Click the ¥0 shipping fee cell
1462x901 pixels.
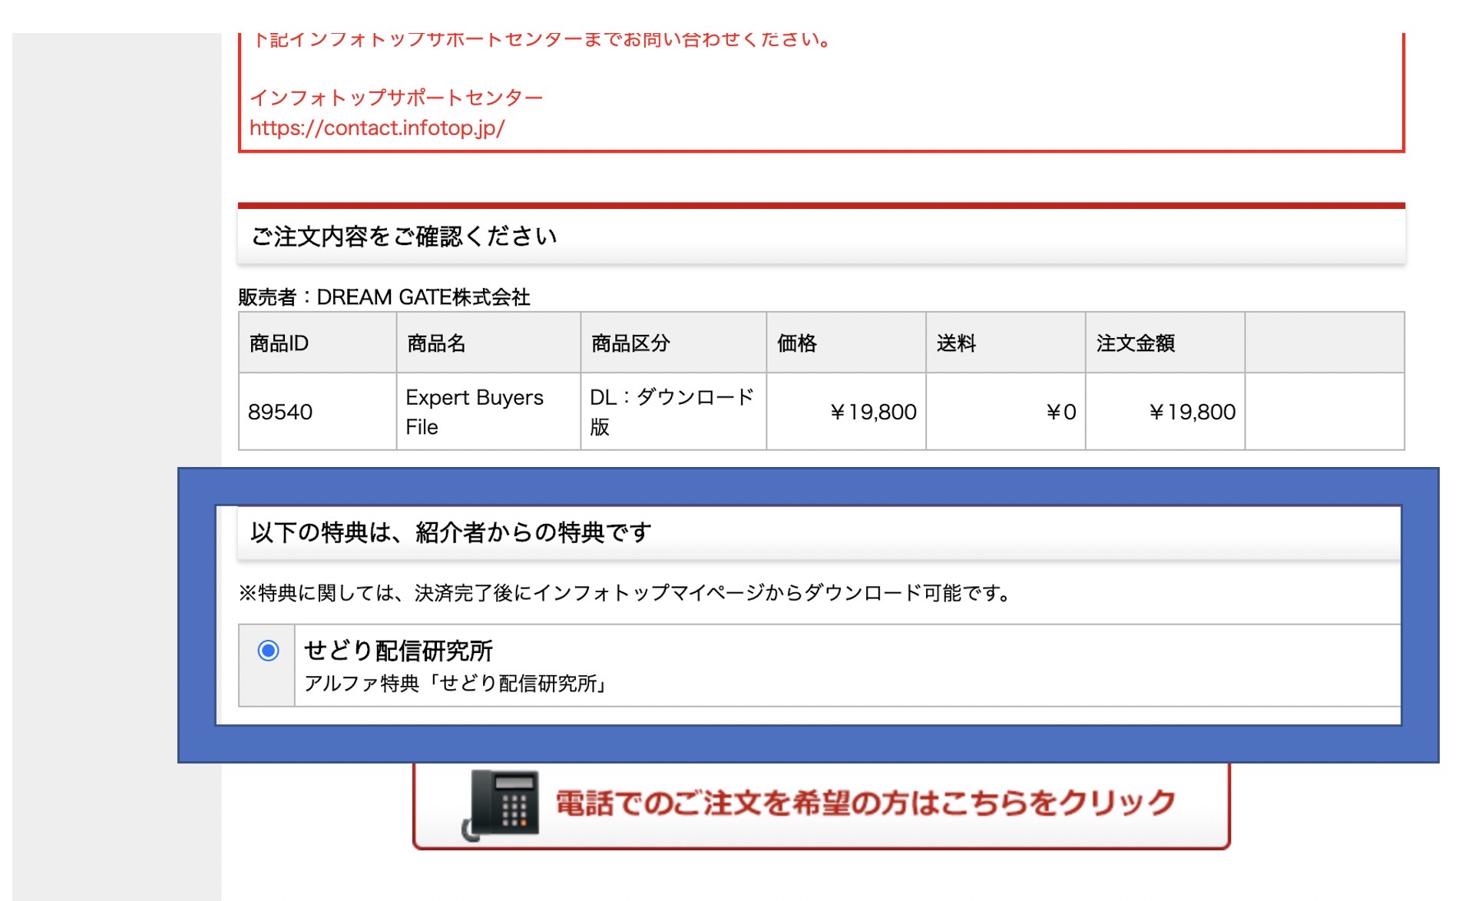(x=1060, y=412)
